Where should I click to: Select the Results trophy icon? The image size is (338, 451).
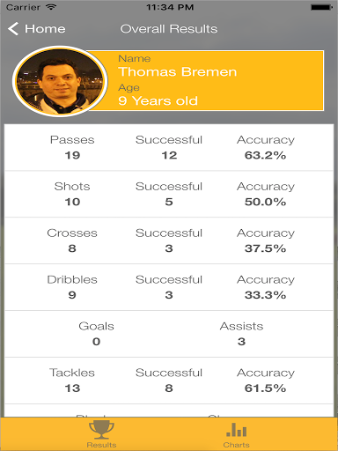[x=101, y=429]
